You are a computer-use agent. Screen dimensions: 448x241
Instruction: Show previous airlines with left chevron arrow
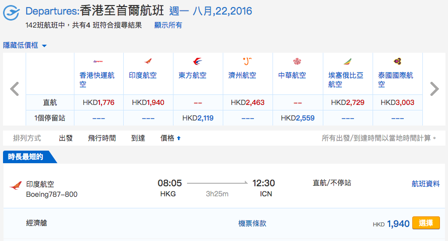[14, 89]
